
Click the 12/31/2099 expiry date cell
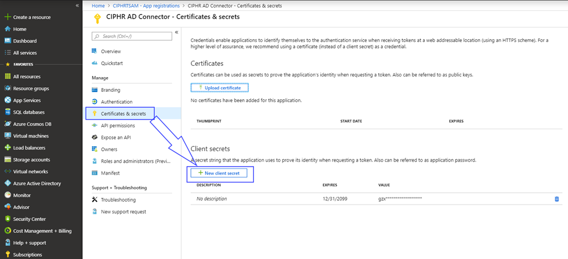pyautogui.click(x=335, y=199)
